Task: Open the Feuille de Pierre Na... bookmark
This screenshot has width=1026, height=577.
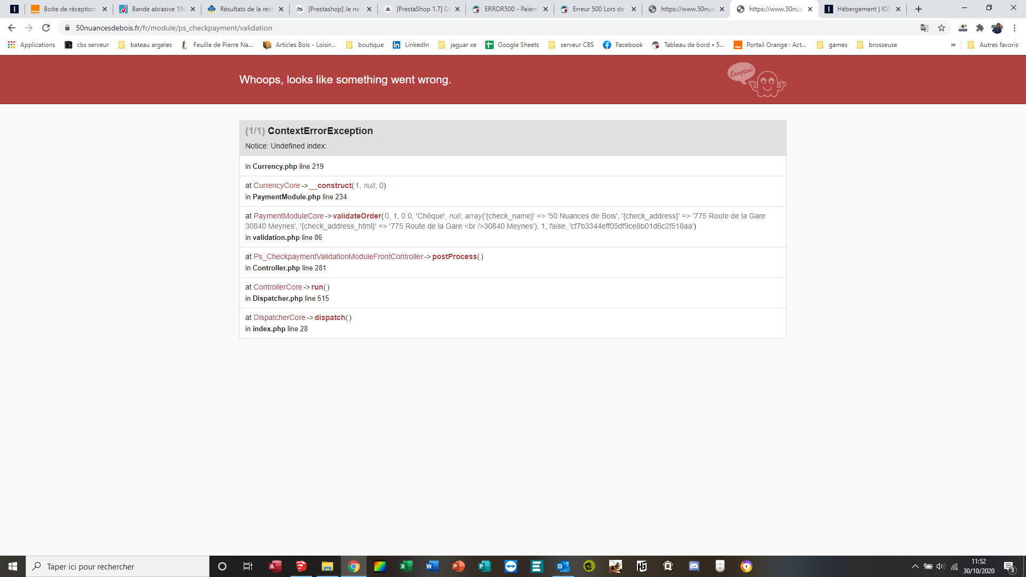Action: point(217,45)
